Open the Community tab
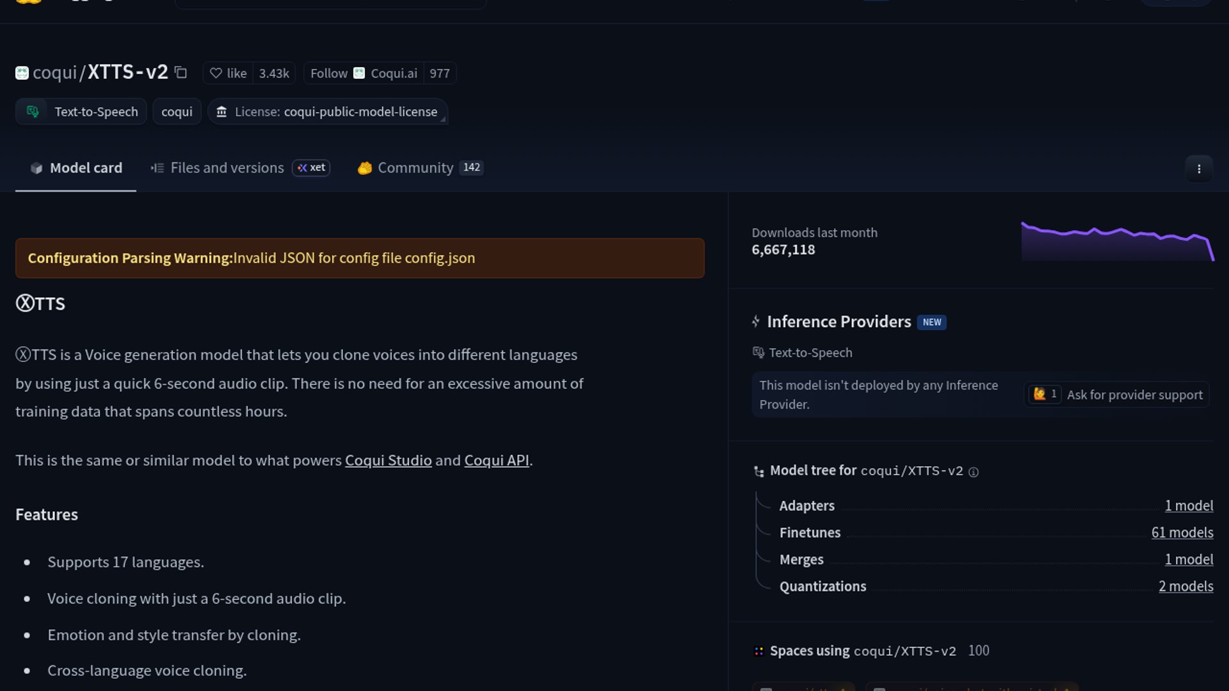This screenshot has width=1229, height=691. coord(415,168)
